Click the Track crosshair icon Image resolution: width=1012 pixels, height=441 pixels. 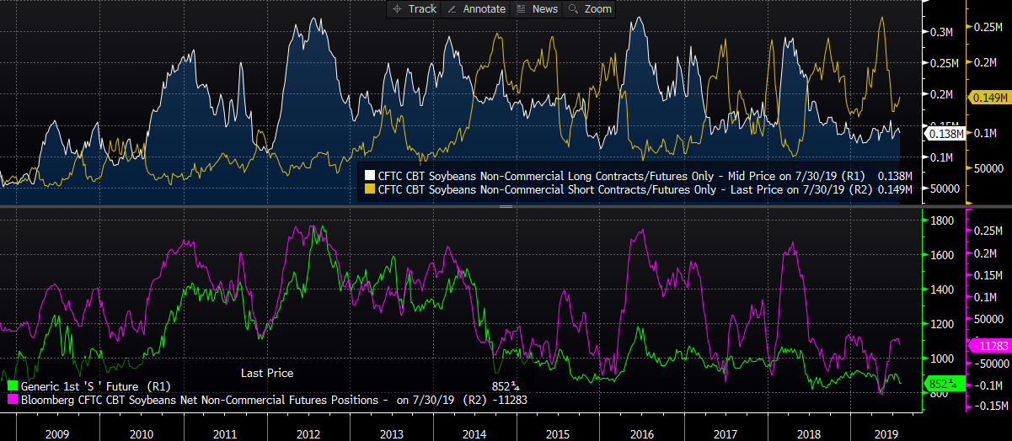399,8
